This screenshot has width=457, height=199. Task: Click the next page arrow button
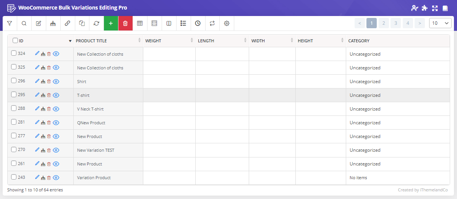420,23
